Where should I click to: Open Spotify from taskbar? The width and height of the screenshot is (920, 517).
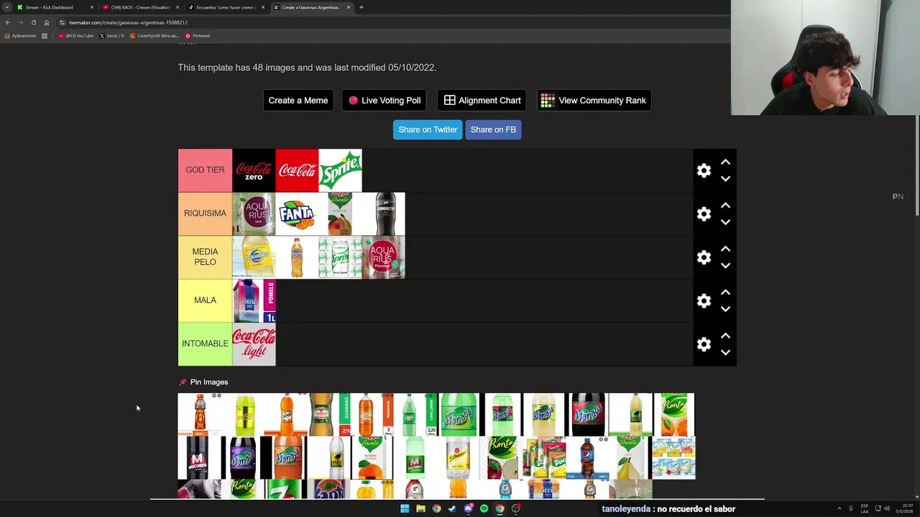[x=484, y=508]
